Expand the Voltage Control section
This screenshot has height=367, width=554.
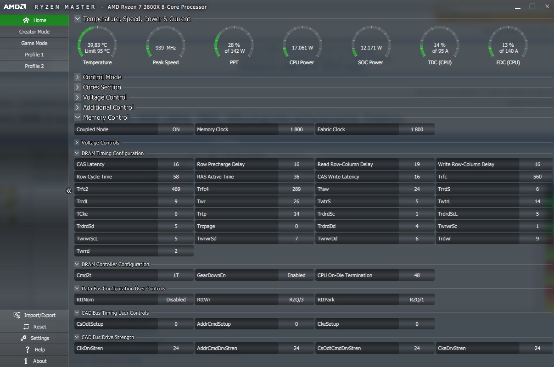point(78,97)
